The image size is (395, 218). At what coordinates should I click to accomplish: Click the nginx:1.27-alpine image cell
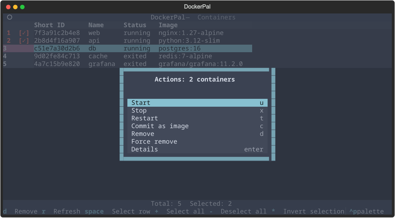pyautogui.click(x=191, y=33)
